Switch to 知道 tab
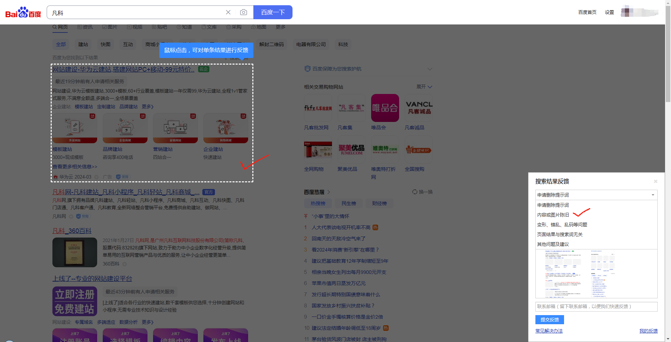The image size is (671, 342). click(x=184, y=27)
